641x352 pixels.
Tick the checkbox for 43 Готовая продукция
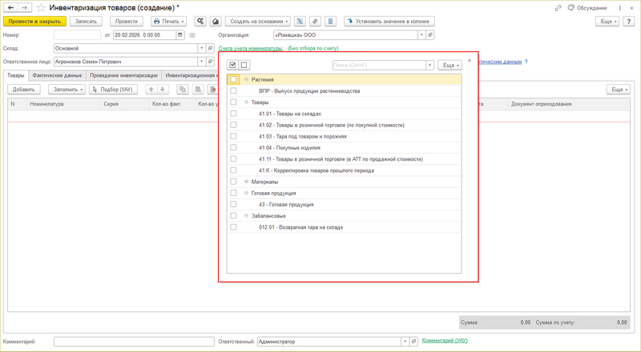point(233,205)
